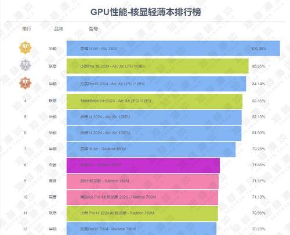This screenshot has height=235, width=290.
Task: Click the brand name in the second-place row
Action: point(52,66)
